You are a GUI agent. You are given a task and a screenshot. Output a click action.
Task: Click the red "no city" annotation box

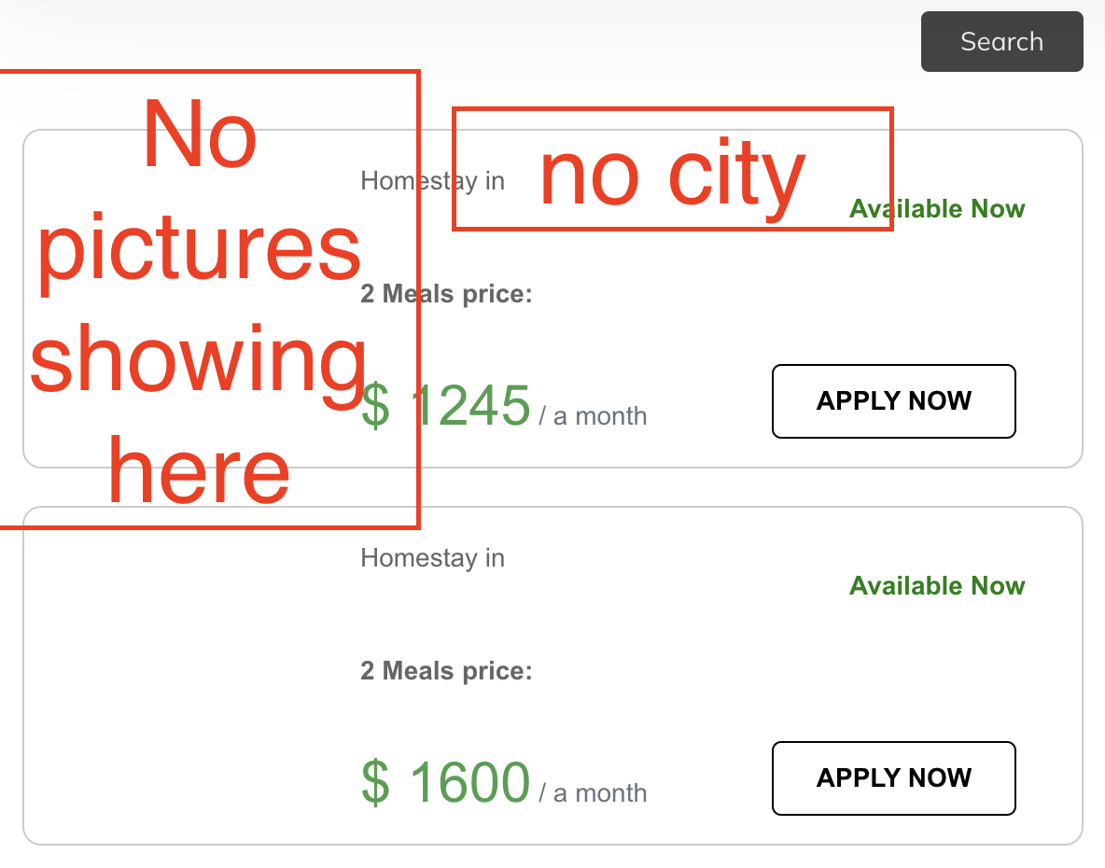(x=673, y=169)
